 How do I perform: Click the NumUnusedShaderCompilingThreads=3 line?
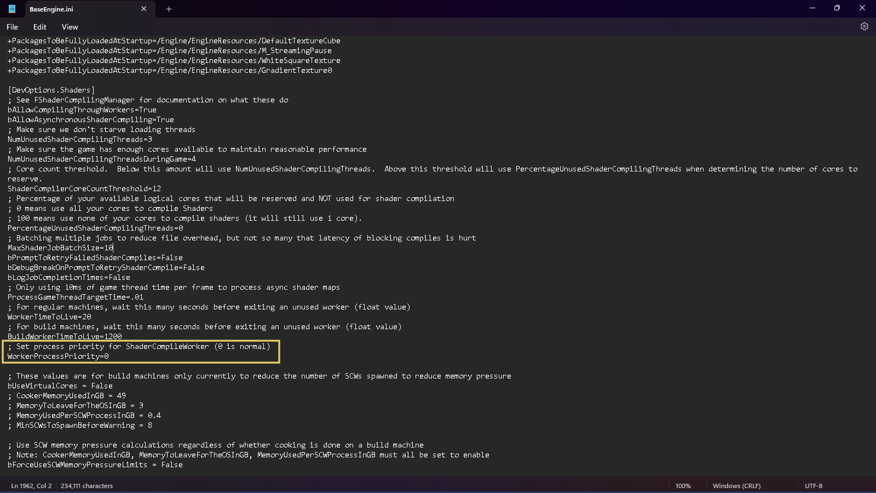pos(80,139)
